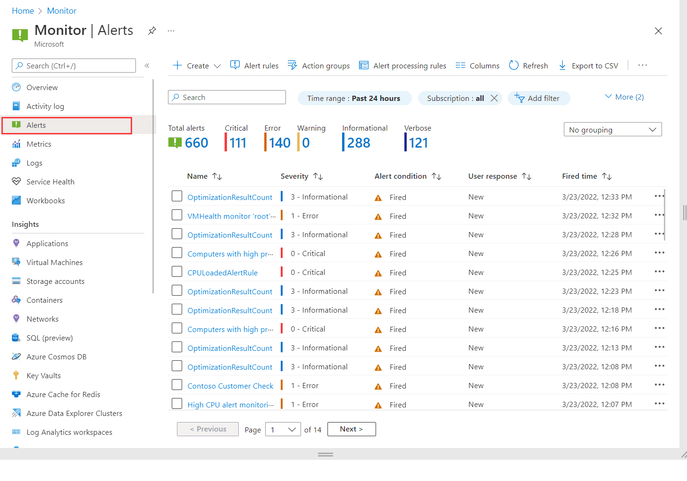Click the pin icon beside Monitor Alerts title
This screenshot has width=687, height=481.
coord(152,31)
